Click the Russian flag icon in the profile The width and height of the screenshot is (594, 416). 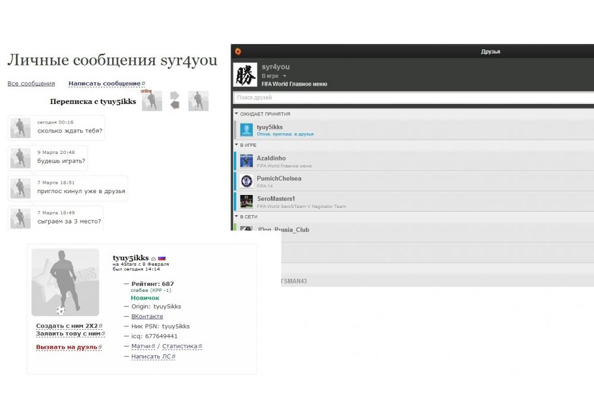pyautogui.click(x=162, y=259)
